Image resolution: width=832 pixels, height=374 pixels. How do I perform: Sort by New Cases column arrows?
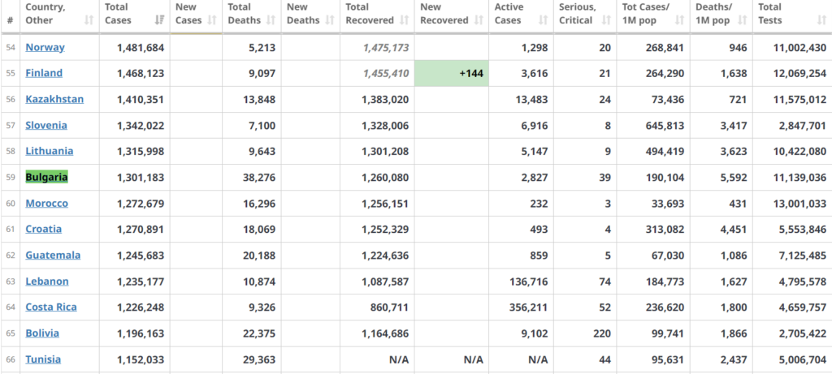click(212, 20)
